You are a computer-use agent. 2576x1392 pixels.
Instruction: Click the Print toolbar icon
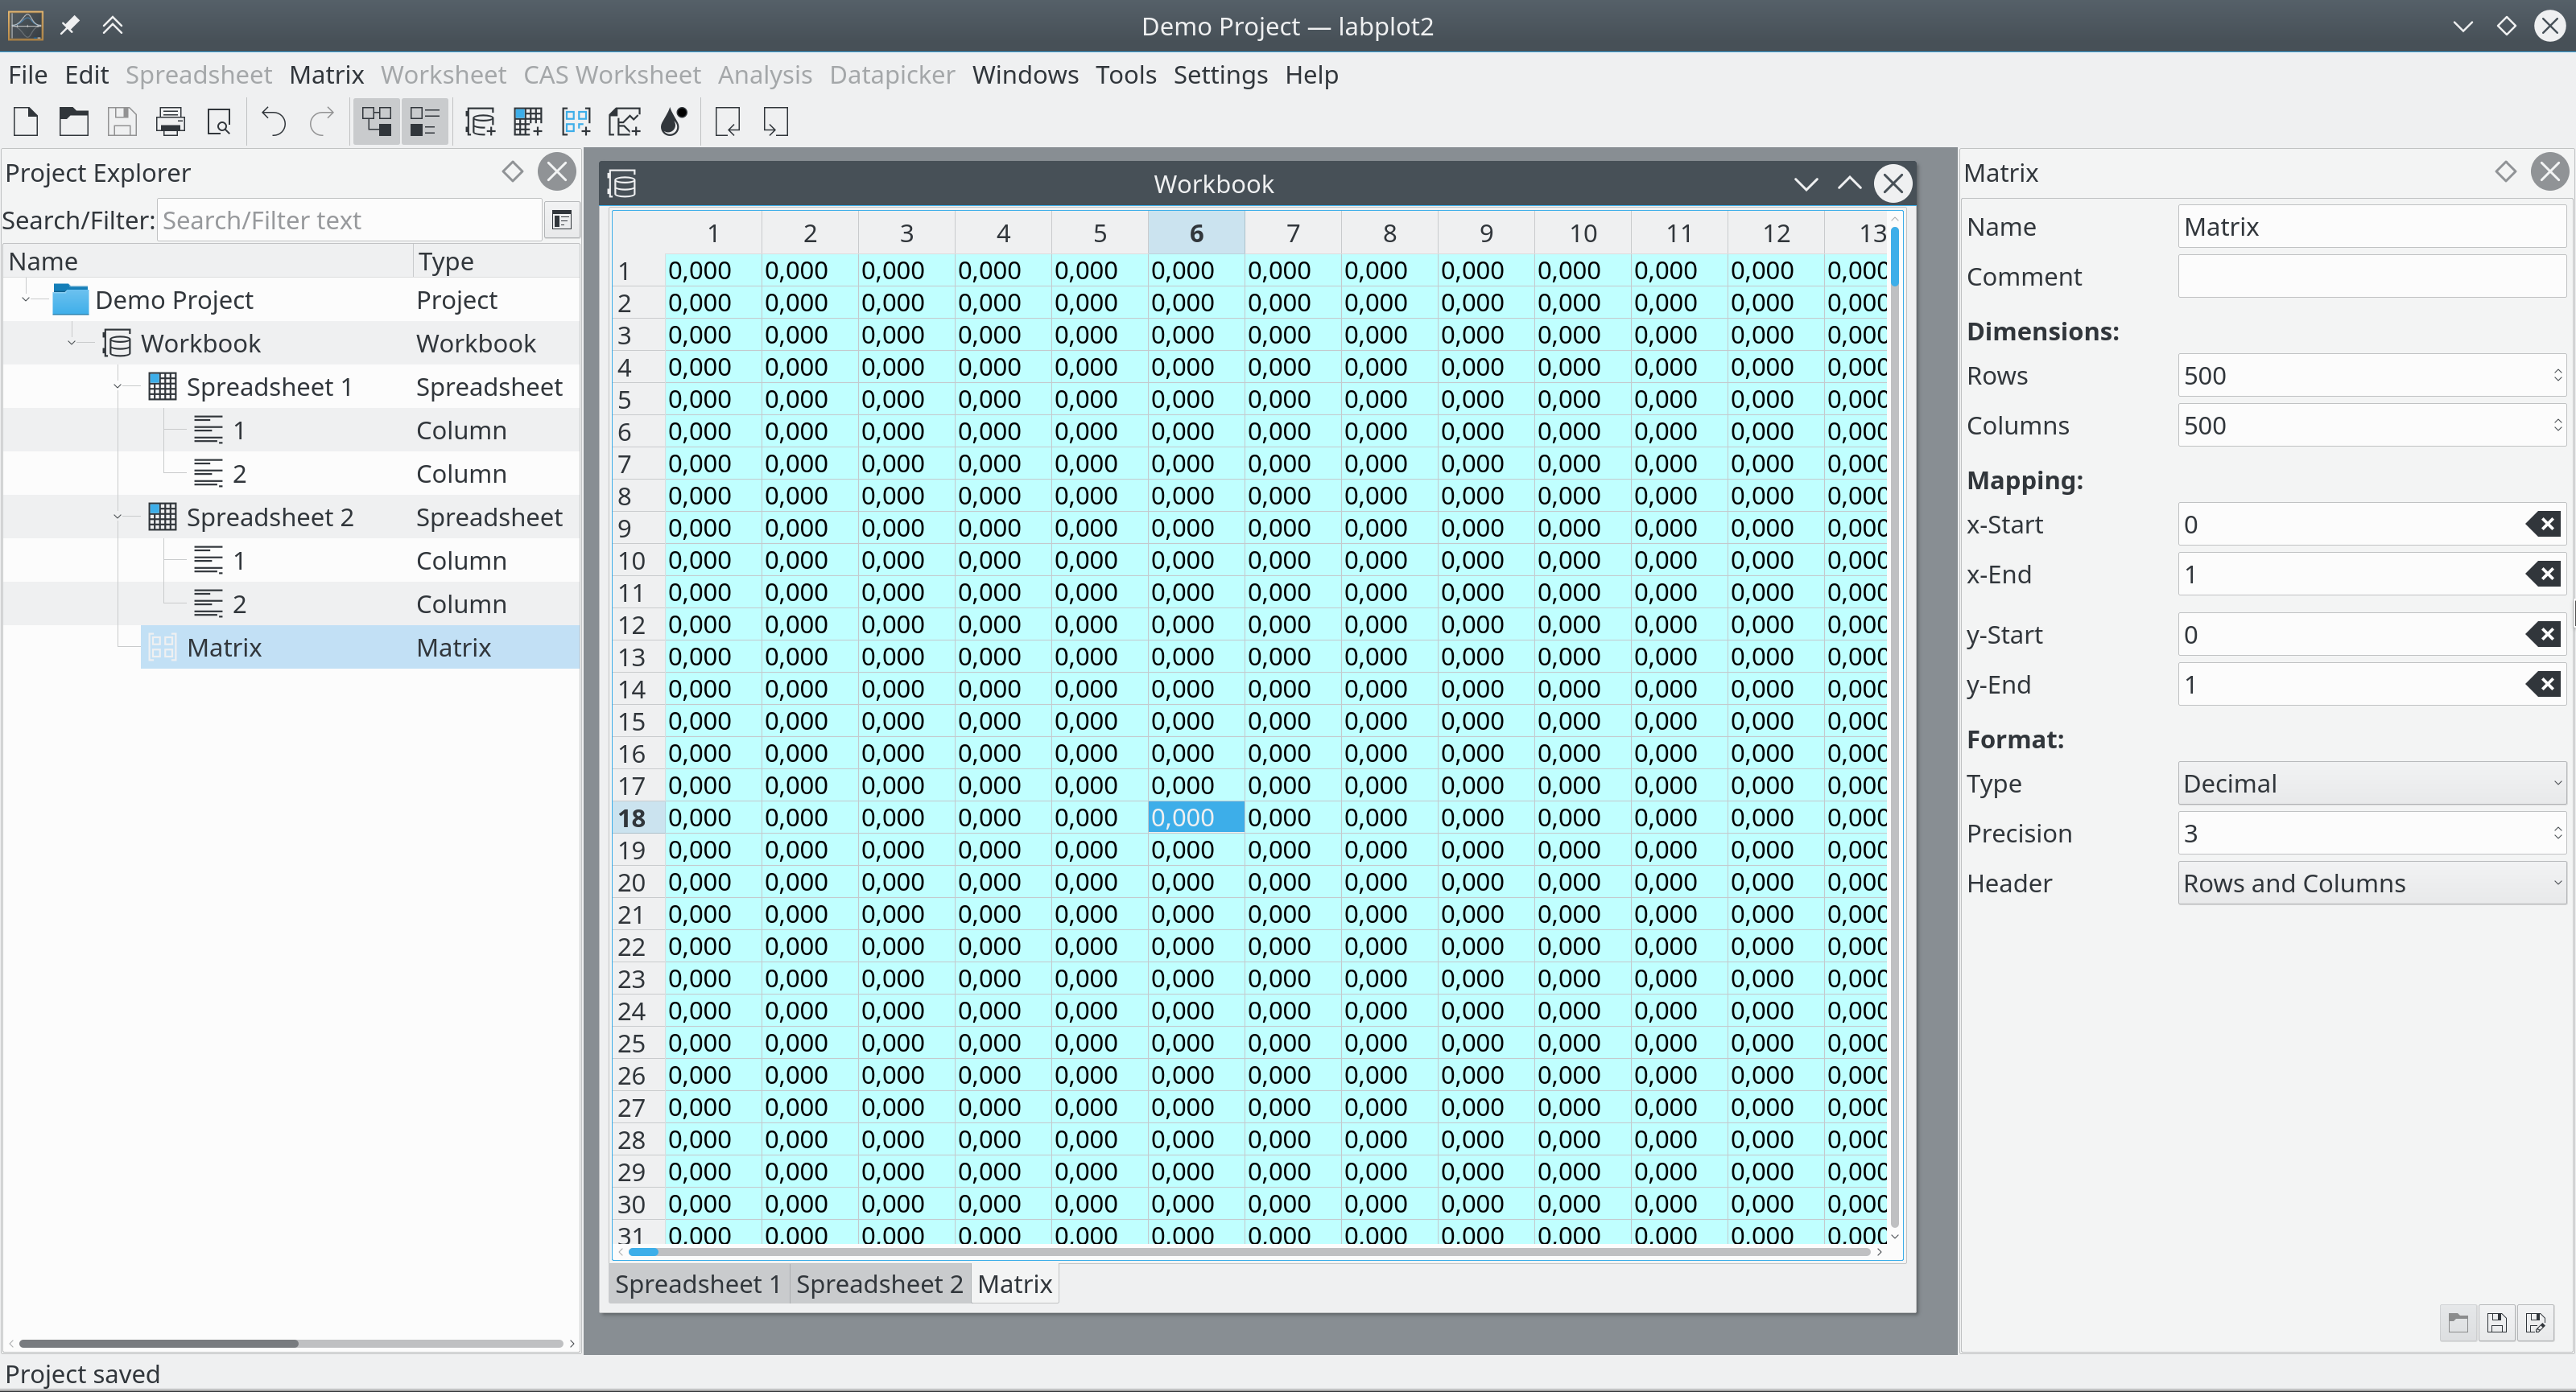[171, 122]
